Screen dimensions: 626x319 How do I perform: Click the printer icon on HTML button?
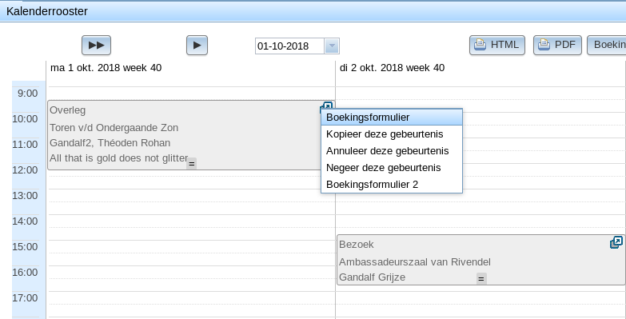tap(480, 45)
